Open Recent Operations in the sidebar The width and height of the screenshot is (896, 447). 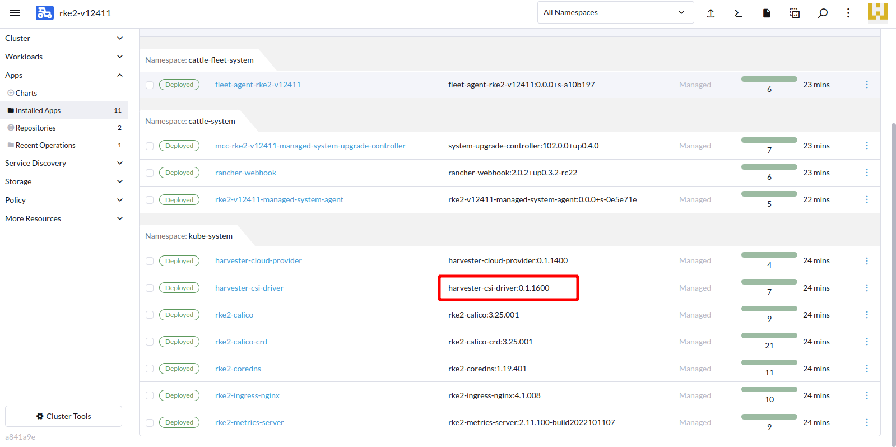tap(64, 145)
